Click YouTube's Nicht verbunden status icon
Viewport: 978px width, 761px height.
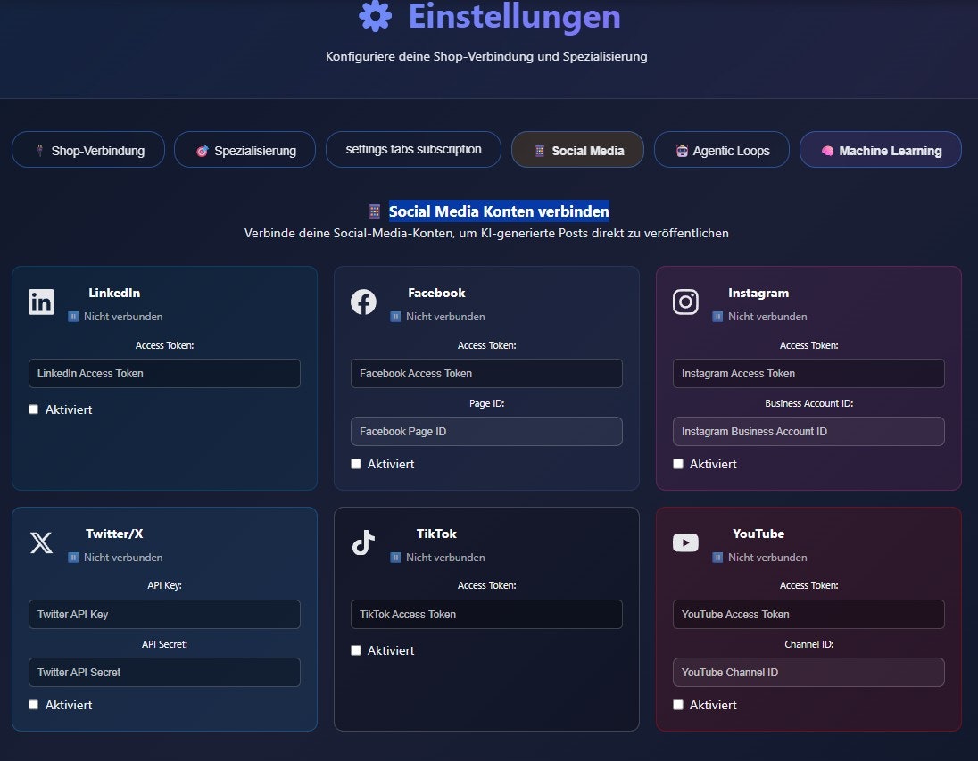click(717, 557)
